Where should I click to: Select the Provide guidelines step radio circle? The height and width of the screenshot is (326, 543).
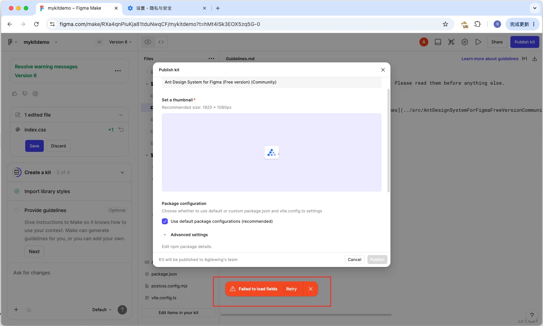[17, 210]
